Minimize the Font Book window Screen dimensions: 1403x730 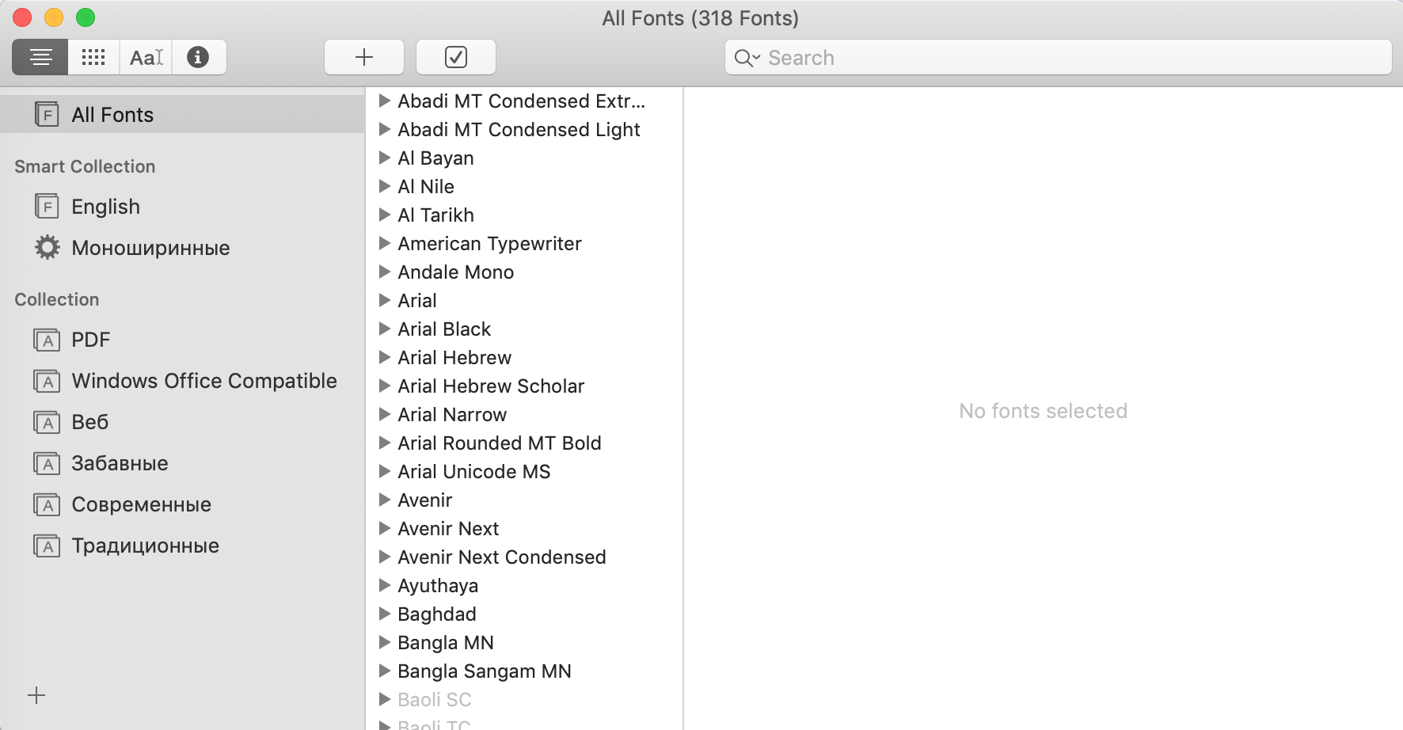coord(54,17)
